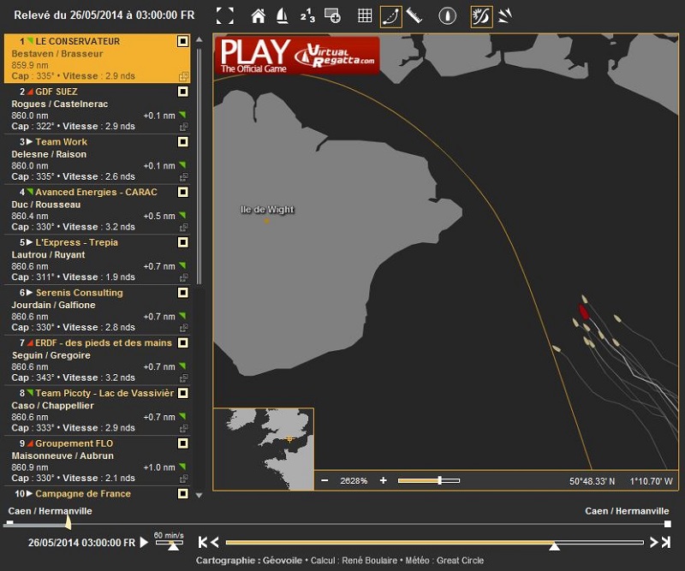Tick the checkbox for Serenis Consulting
Image resolution: width=685 pixels, height=571 pixels.
pos(182,292)
